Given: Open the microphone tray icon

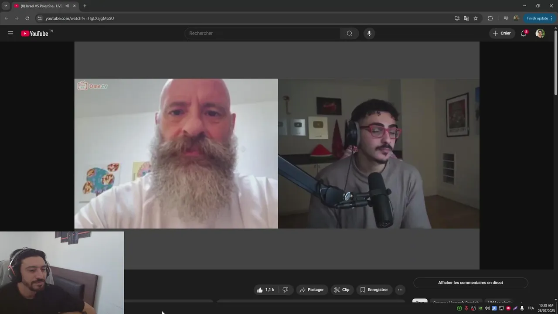Looking at the screenshot, I should click(x=522, y=308).
